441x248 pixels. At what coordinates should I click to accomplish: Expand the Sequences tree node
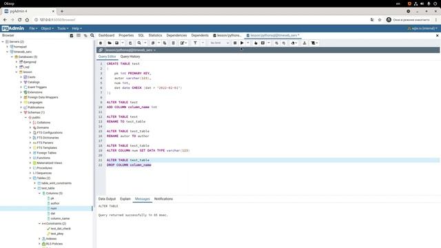coord(30,173)
